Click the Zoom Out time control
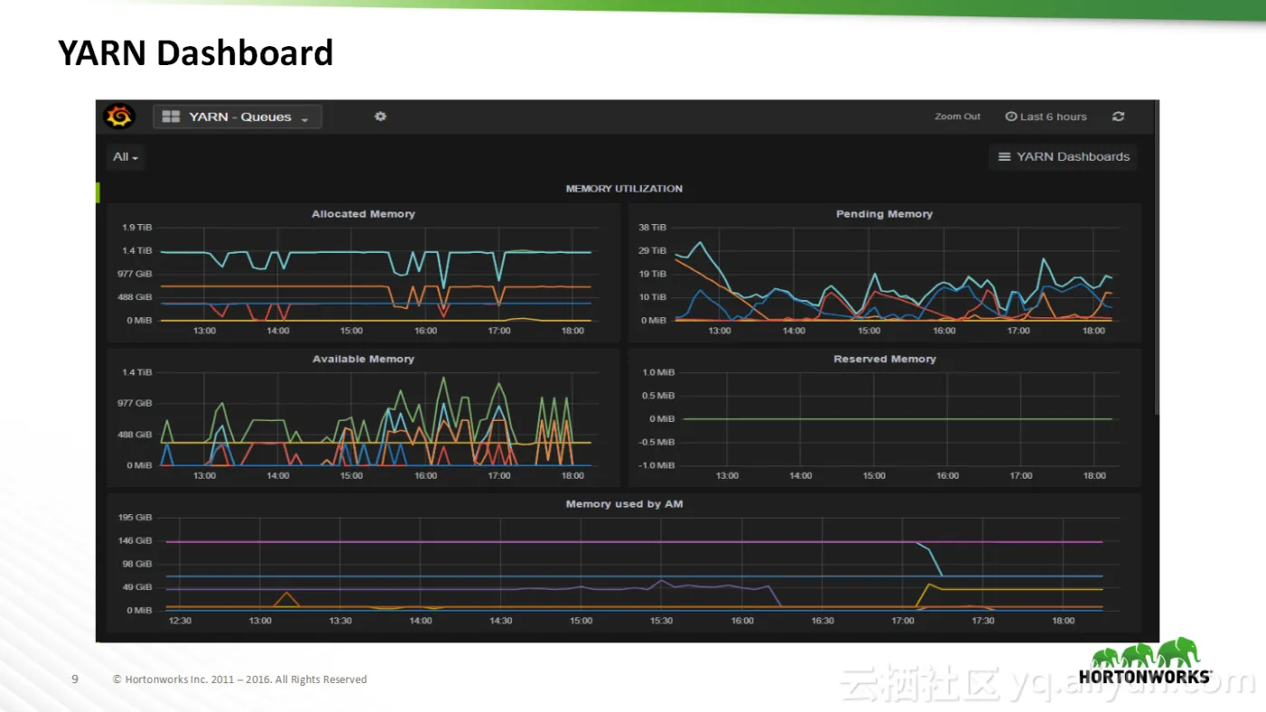 [958, 117]
